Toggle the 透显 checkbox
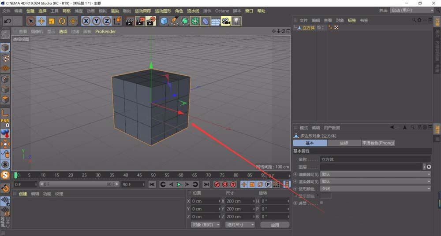 322,203
